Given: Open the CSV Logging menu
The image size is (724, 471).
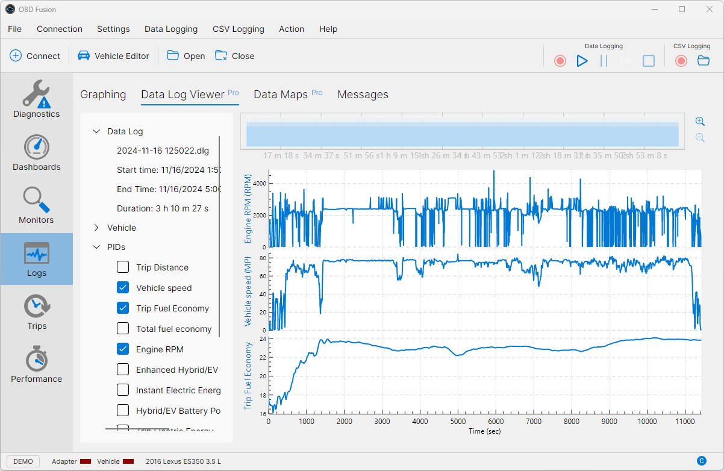Looking at the screenshot, I should point(238,29).
